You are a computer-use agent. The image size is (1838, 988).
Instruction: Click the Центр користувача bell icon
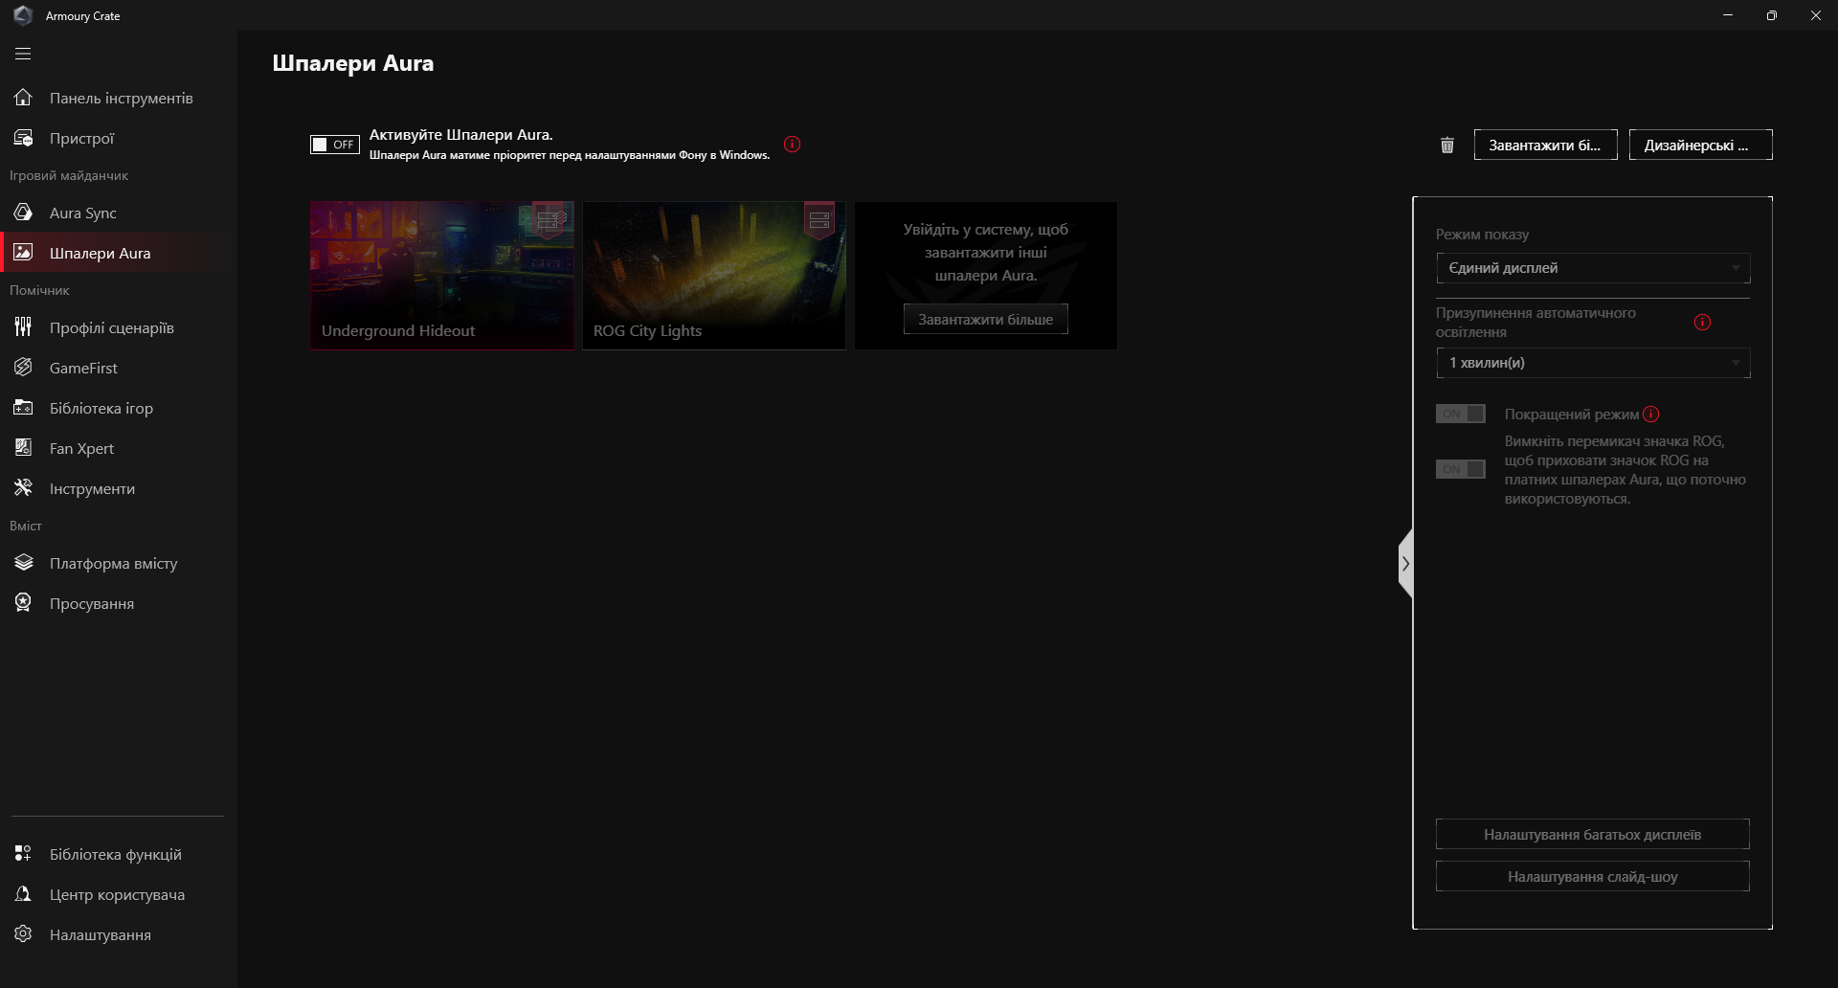(x=23, y=894)
